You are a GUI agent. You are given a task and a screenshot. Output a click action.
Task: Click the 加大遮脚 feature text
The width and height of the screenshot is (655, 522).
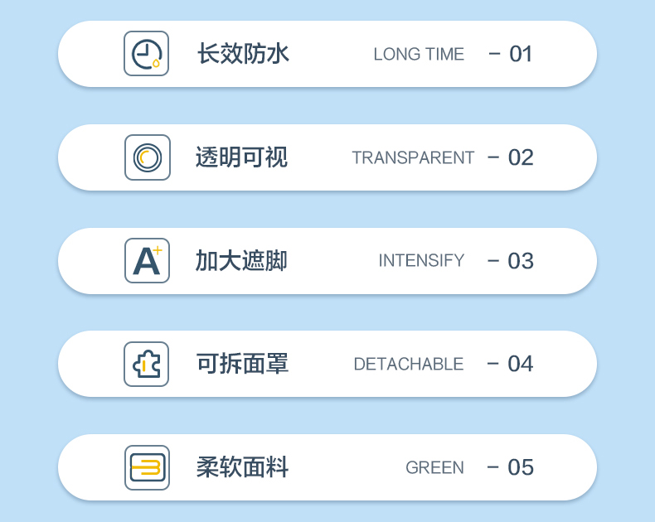[x=241, y=261]
